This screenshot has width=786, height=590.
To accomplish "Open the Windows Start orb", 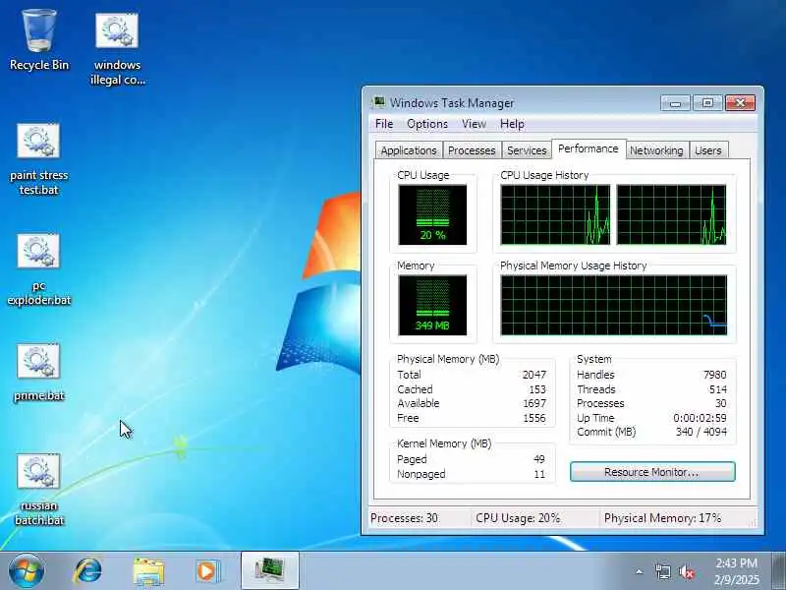I will coord(27,571).
